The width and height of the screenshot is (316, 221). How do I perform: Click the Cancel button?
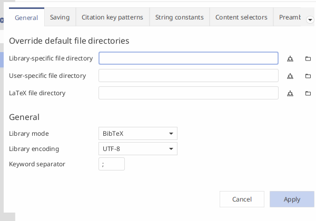coord(242,199)
